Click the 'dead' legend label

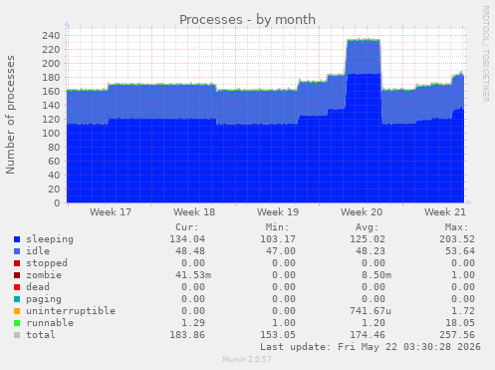[38, 287]
